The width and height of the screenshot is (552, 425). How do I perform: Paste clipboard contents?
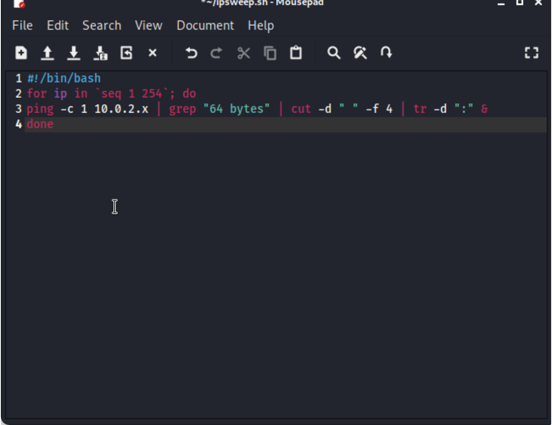[296, 53]
